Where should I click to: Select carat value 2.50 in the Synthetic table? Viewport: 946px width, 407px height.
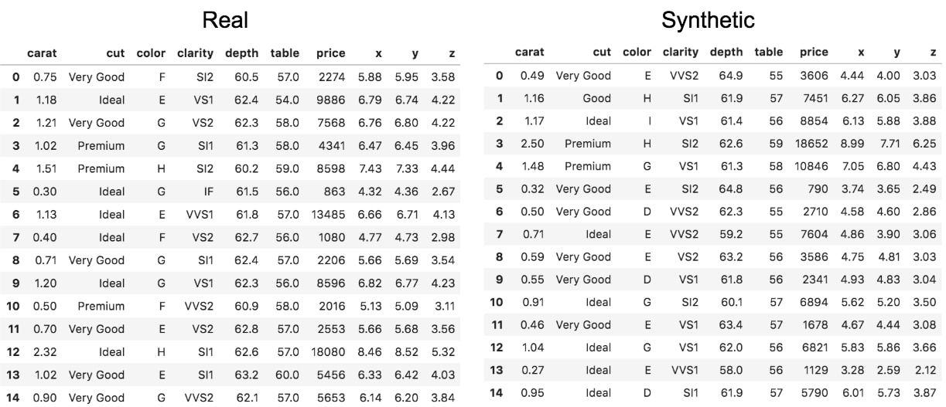(x=533, y=144)
